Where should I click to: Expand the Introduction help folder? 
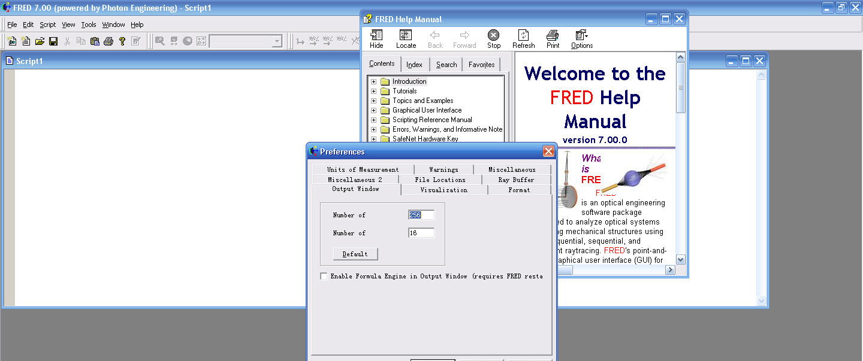click(x=374, y=81)
